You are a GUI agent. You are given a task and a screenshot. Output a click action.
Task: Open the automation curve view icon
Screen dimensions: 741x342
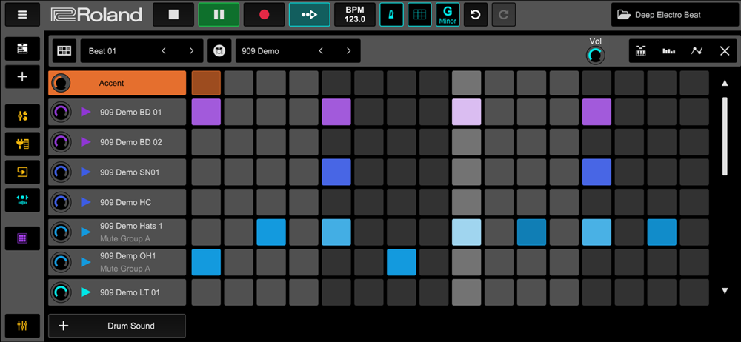coord(697,51)
